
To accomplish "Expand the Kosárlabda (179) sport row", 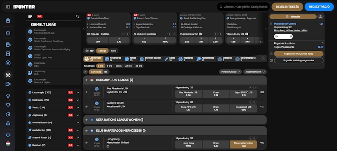I will (x=54, y=100).
